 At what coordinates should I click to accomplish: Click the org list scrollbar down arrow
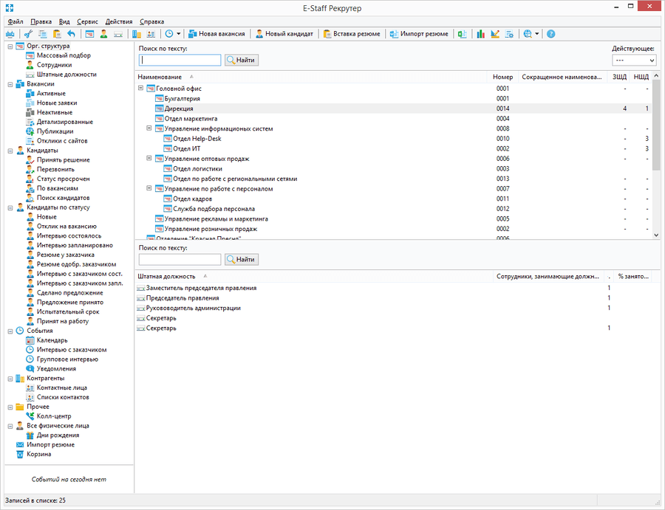tap(656, 235)
